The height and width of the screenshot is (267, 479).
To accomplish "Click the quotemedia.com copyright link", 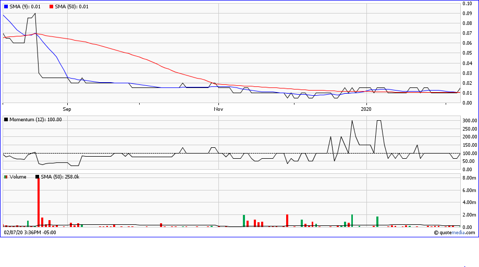I will point(455,233).
